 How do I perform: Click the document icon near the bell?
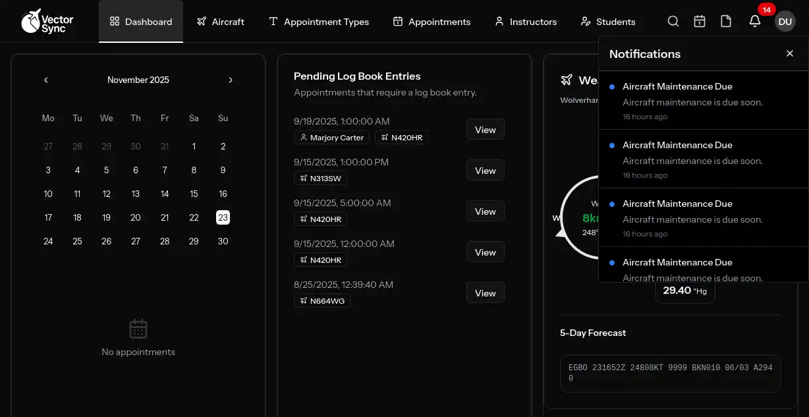(x=726, y=21)
